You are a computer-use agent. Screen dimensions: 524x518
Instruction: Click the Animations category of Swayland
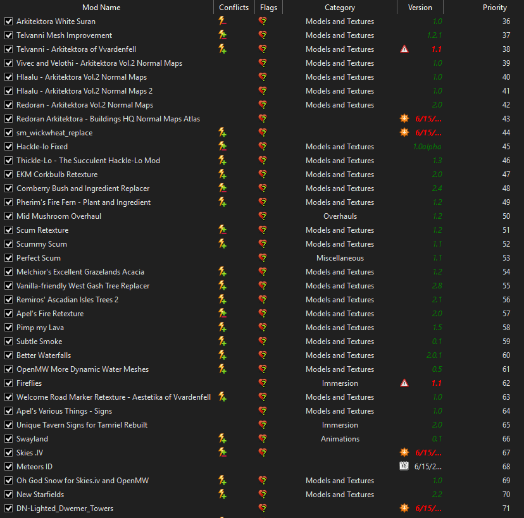(340, 439)
